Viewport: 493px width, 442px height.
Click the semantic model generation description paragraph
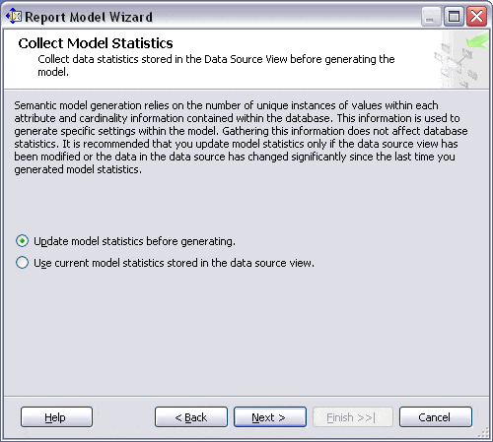tap(241, 137)
